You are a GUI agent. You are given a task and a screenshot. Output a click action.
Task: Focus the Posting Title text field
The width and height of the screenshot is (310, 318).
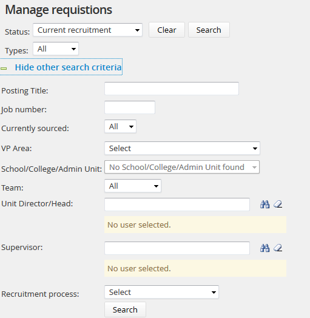coord(172,89)
